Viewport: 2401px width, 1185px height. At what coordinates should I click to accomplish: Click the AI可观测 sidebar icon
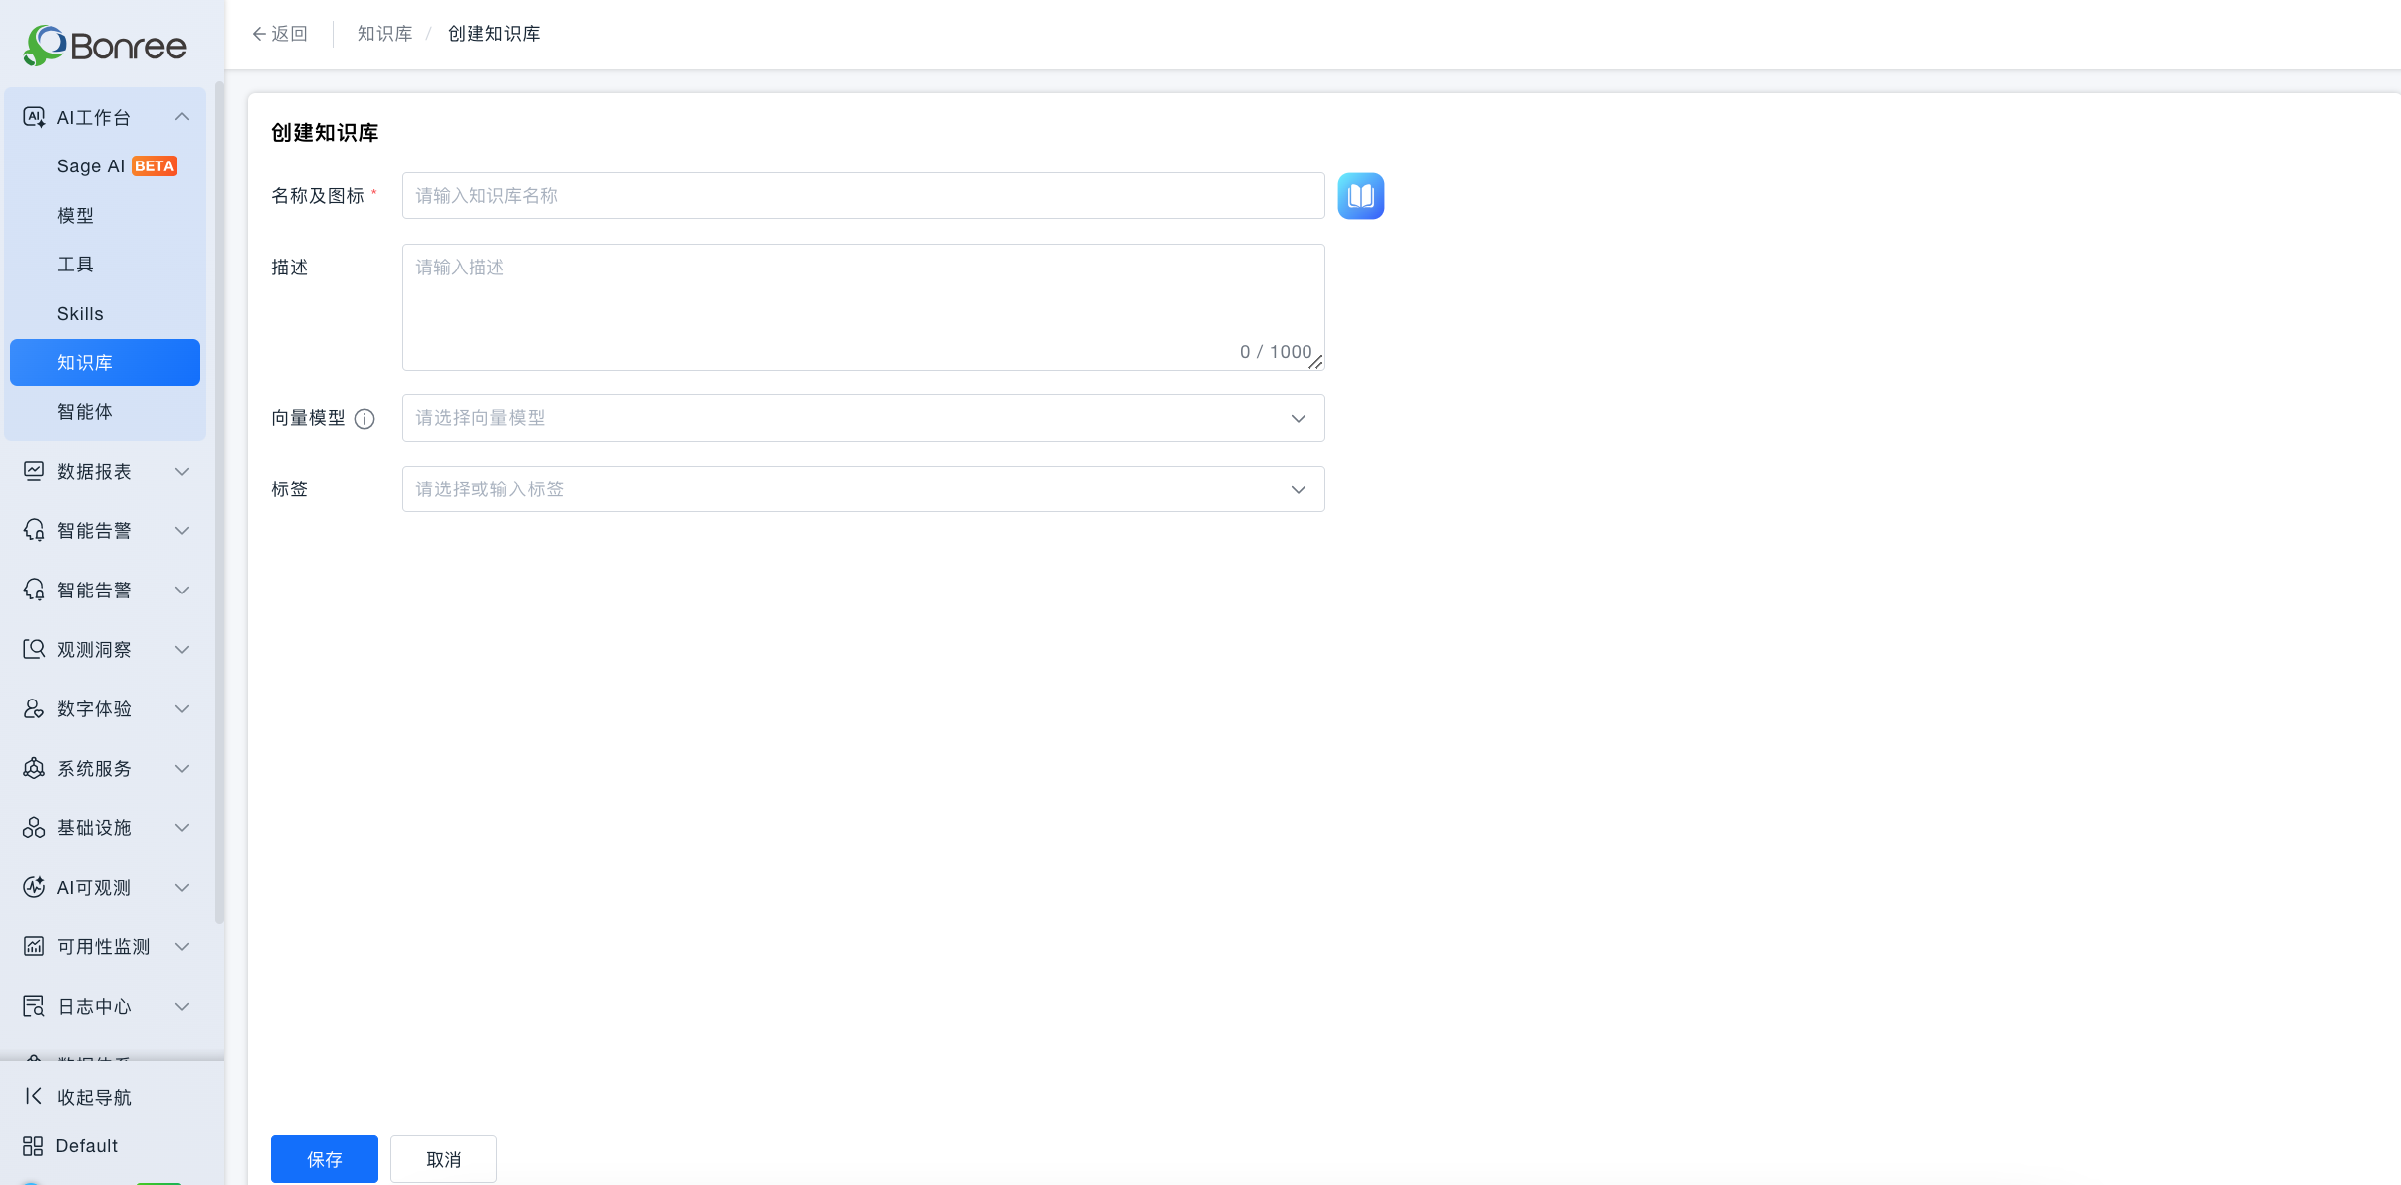click(34, 887)
